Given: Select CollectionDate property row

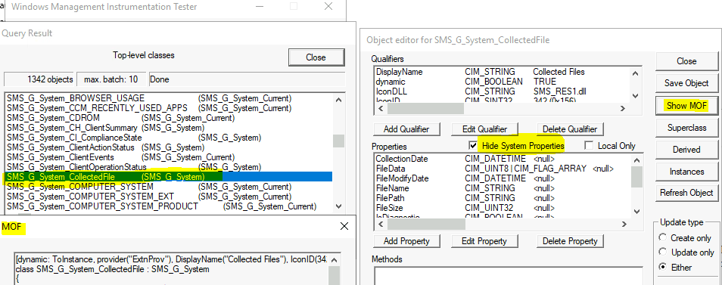Looking at the screenshot, I should pos(502,159).
